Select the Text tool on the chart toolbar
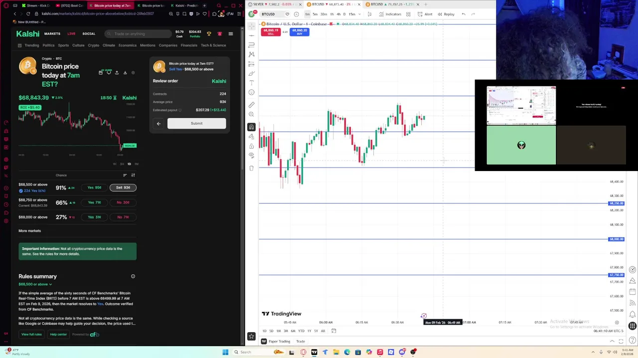Screen dimensions: 638x358 click(251, 83)
